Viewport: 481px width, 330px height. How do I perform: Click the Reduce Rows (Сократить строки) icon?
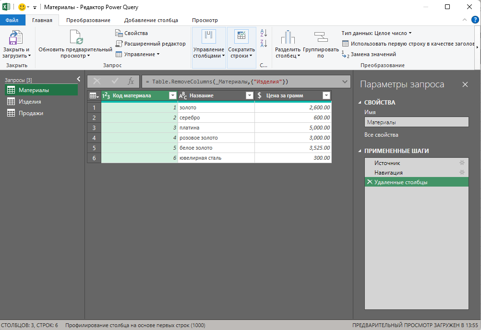(241, 36)
